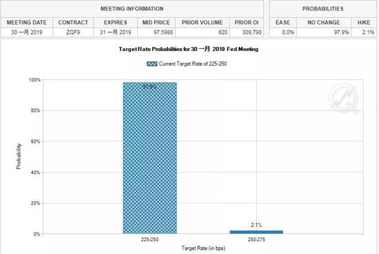The image size is (379, 254).
Task: Click the chart title Target Rate Probabilities
Action: [x=188, y=49]
